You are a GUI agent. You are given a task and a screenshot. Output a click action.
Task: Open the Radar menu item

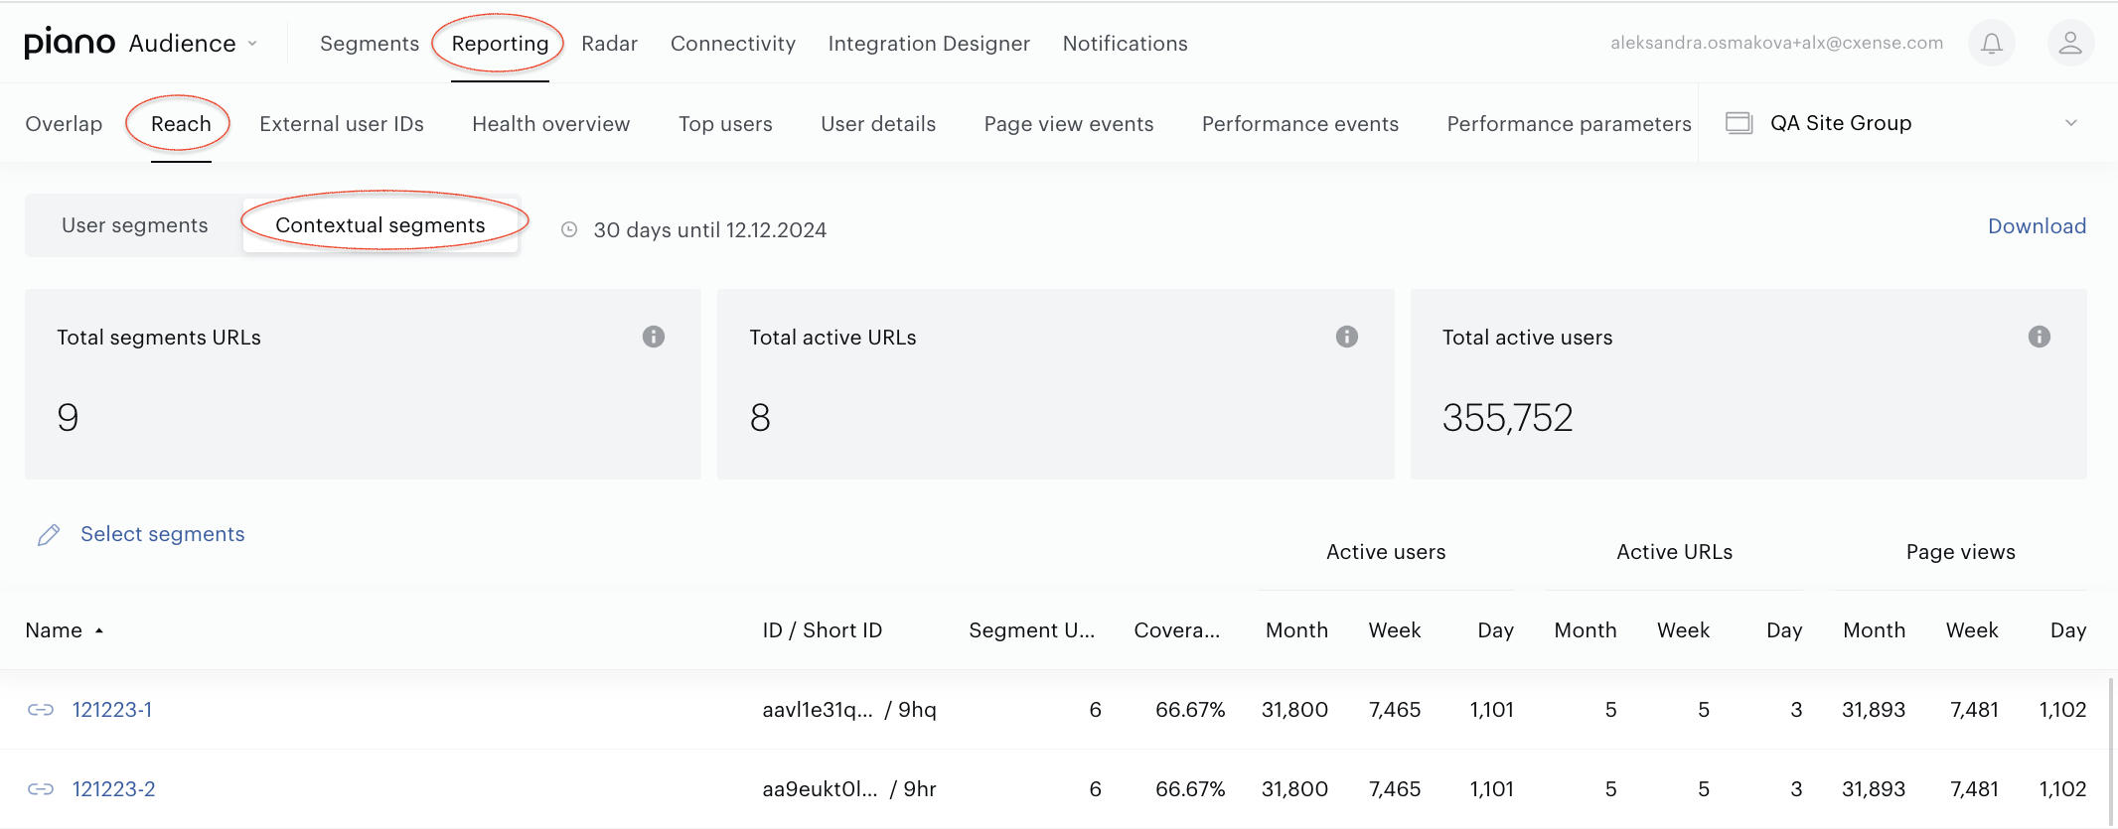point(609,44)
